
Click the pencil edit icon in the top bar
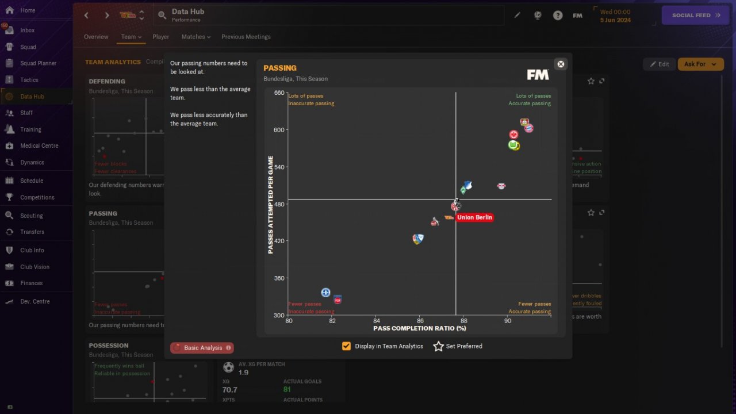pyautogui.click(x=517, y=16)
